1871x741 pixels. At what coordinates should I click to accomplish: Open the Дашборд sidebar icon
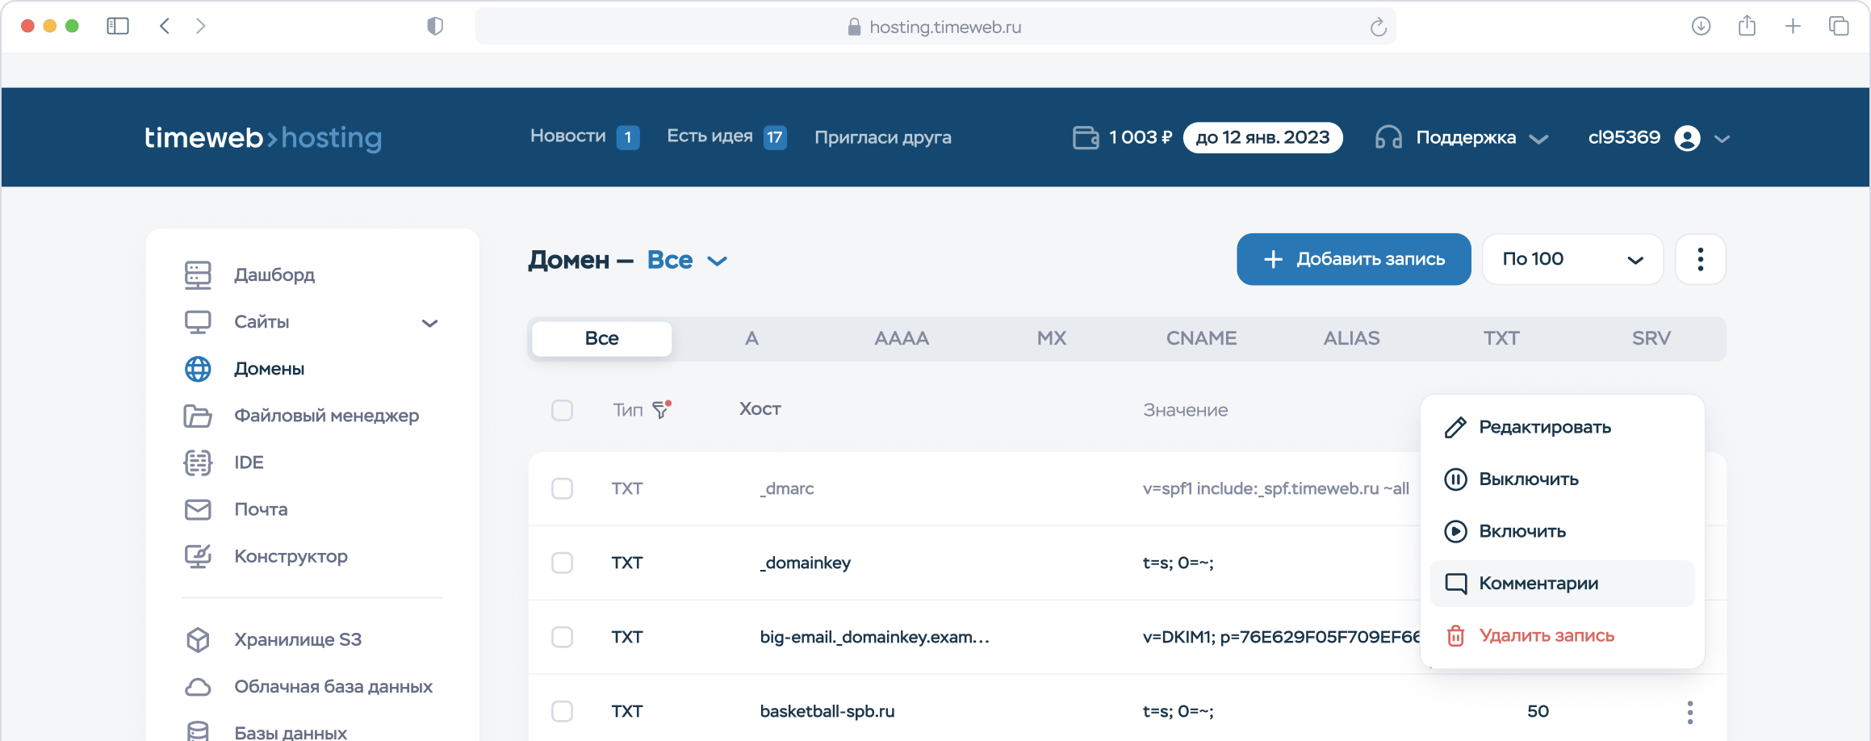pyautogui.click(x=198, y=275)
